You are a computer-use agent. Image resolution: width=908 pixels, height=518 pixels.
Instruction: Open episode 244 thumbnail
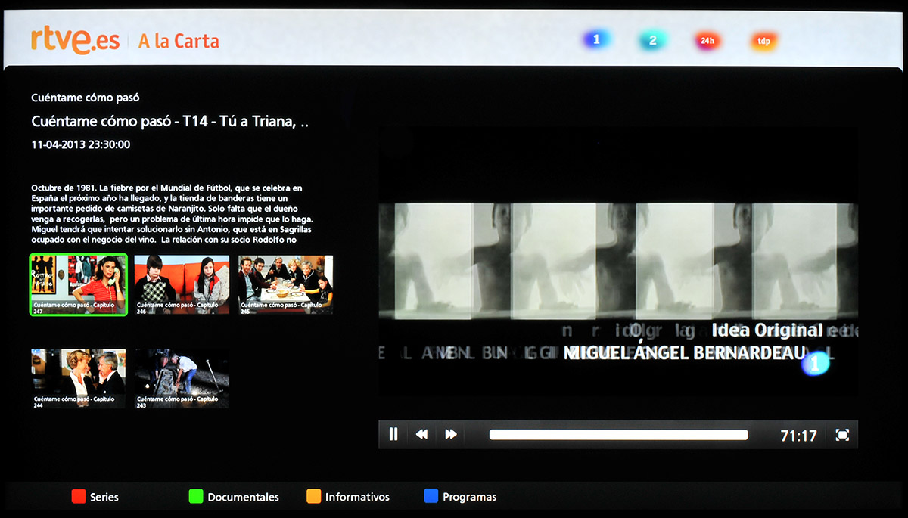click(78, 378)
